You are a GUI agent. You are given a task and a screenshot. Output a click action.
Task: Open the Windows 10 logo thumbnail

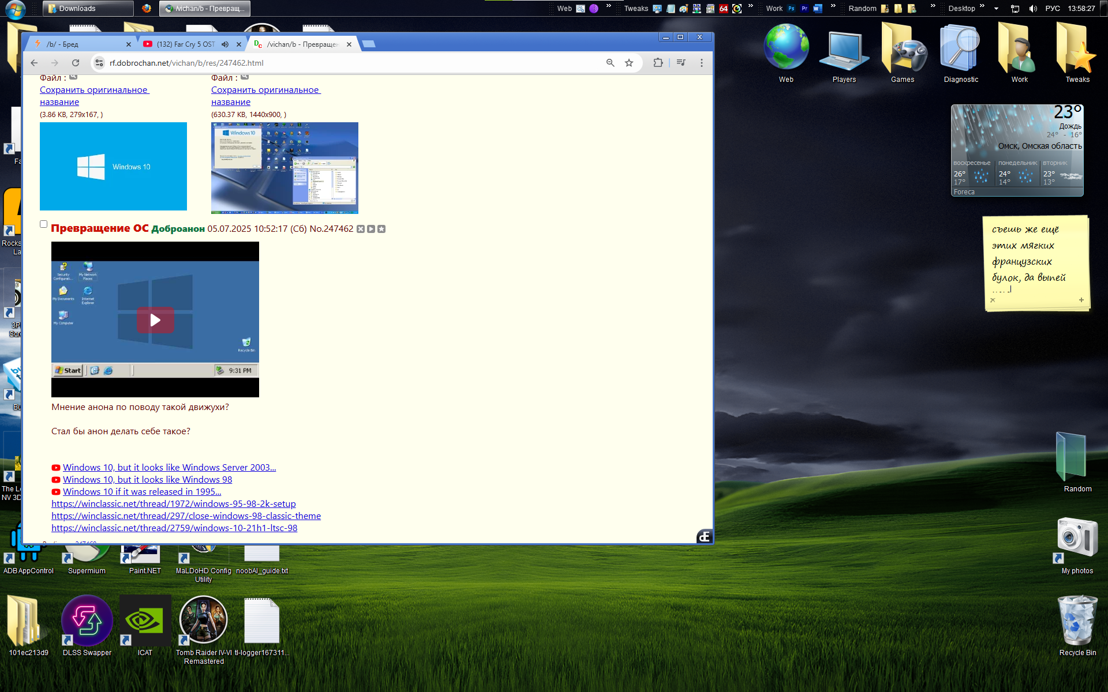(113, 166)
